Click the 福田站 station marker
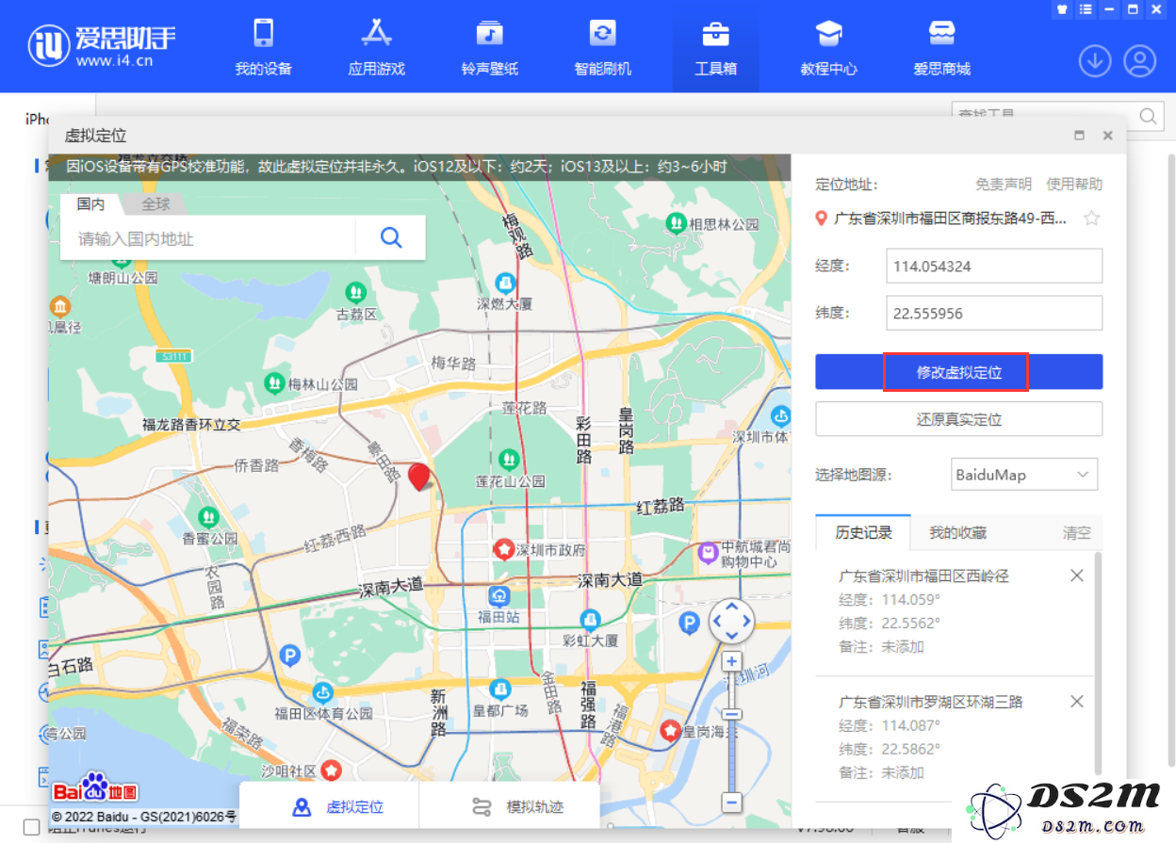 click(499, 595)
